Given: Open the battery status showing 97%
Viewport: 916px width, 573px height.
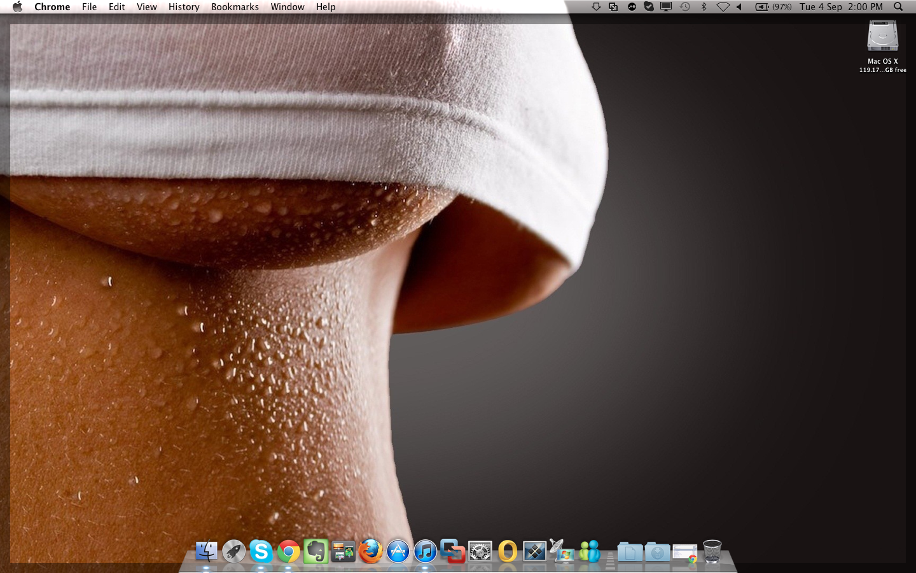Looking at the screenshot, I should 773,6.
